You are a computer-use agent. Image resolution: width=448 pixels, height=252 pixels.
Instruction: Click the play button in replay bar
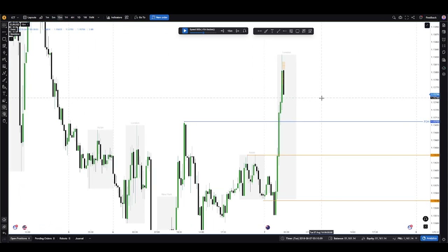pos(185,31)
